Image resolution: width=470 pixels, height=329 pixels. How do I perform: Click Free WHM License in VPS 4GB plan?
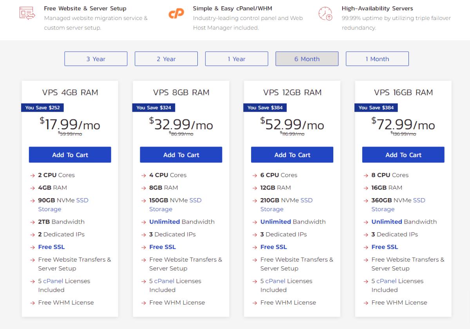[x=66, y=302]
